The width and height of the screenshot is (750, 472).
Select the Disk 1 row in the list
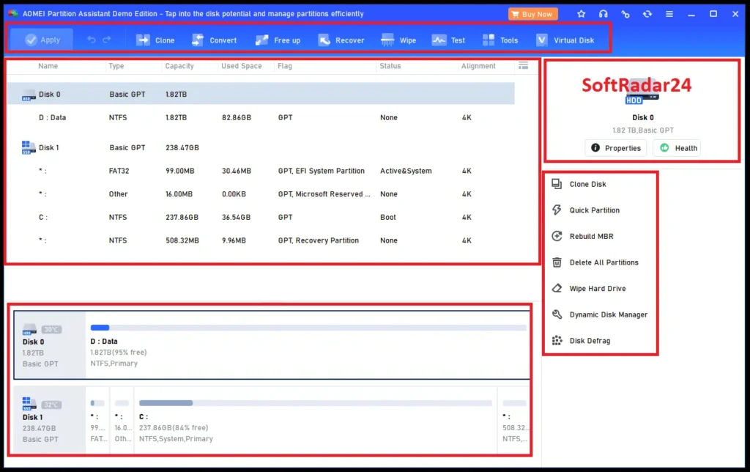pos(261,147)
